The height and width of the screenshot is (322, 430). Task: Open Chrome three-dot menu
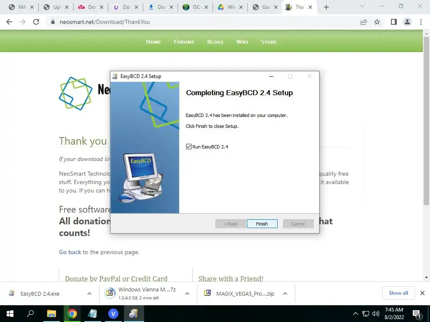(421, 22)
